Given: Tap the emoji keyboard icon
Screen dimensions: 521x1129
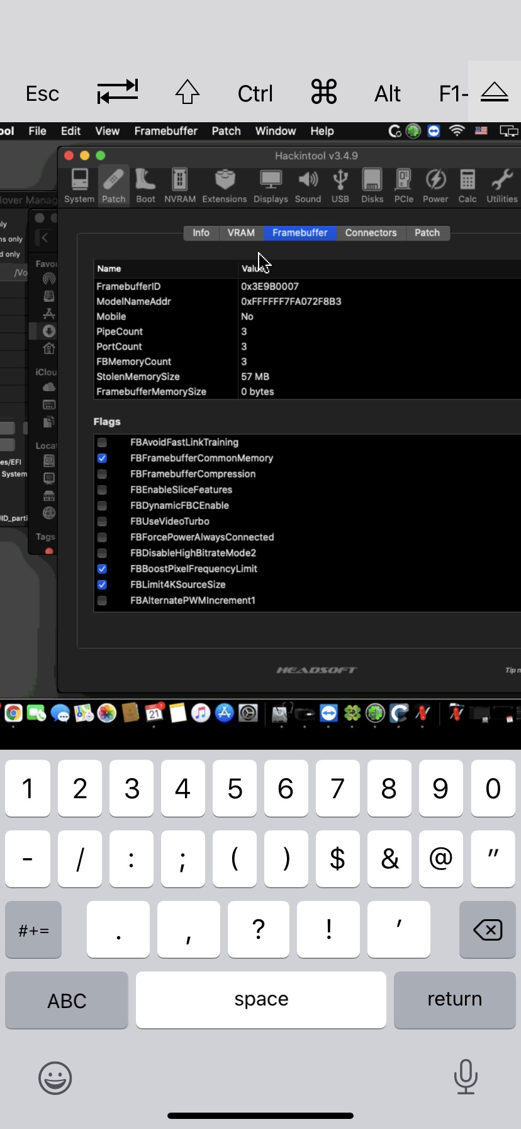Looking at the screenshot, I should pos(55,1078).
